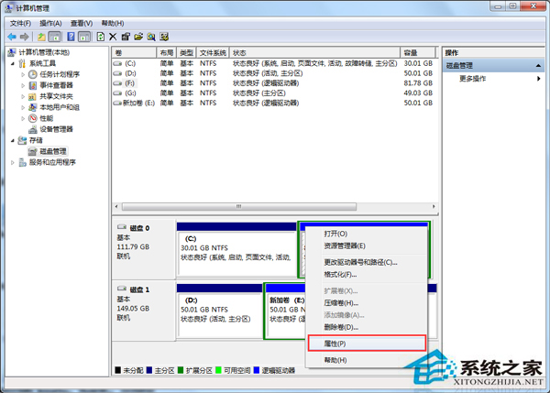This screenshot has height=393, width=550.
Task: Select the 新加卷 (E:) volume row
Action: [x=139, y=104]
